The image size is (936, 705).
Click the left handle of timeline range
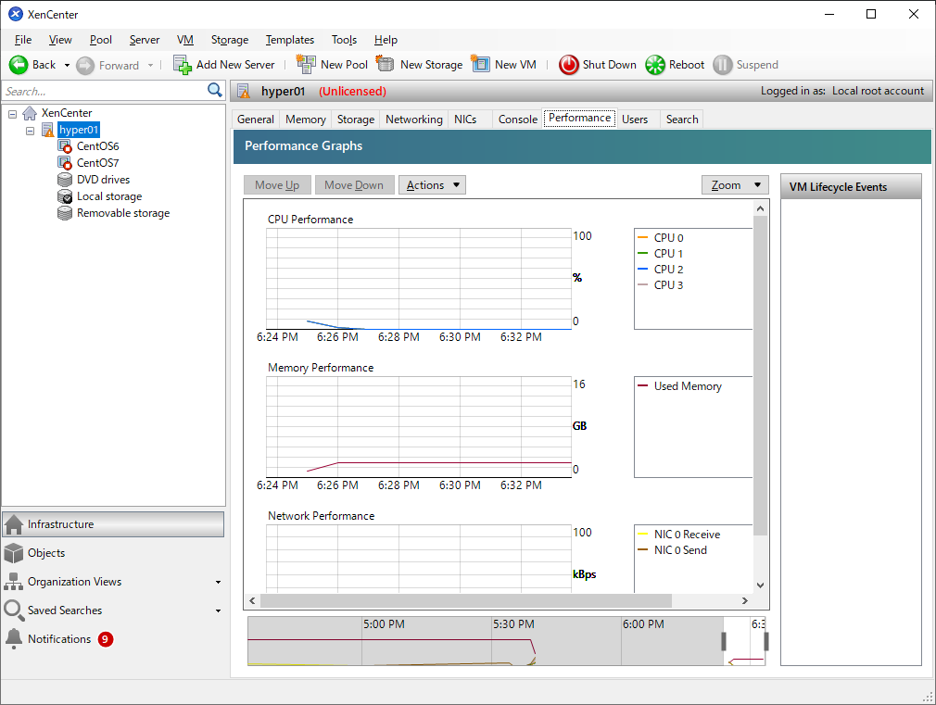point(724,641)
